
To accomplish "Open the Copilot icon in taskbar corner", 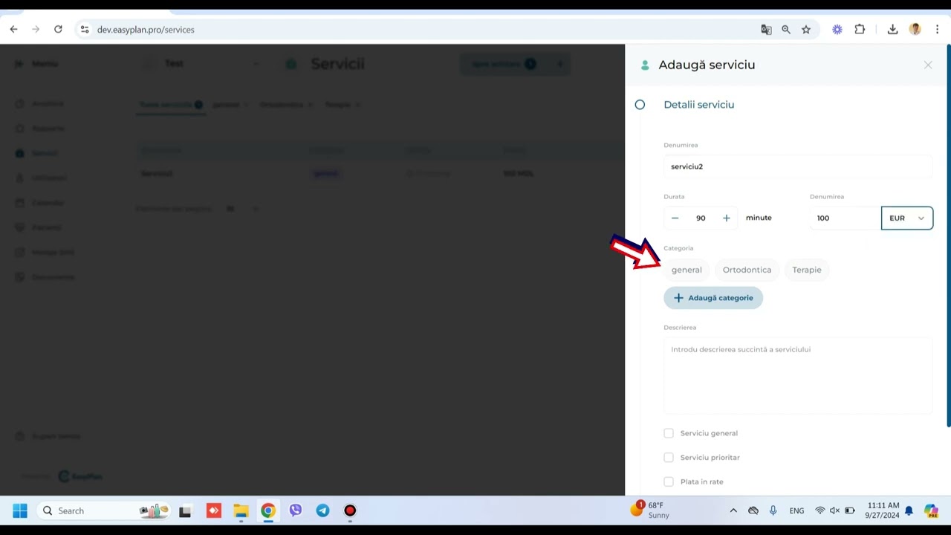I will 931,510.
